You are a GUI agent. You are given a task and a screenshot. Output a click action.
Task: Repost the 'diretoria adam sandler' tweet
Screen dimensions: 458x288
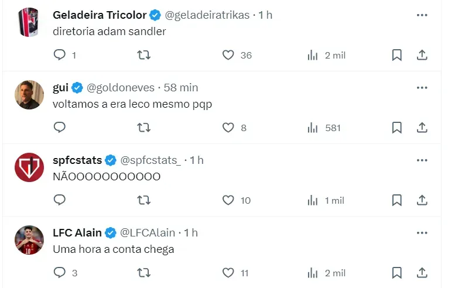pyautogui.click(x=143, y=55)
